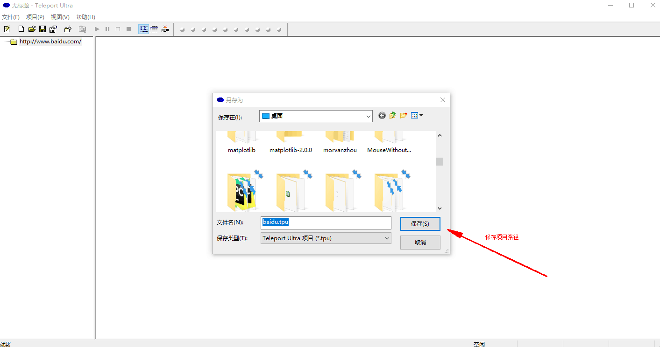Go back using the dialog's back arrow
Viewport: 660px width, 347px height.
coord(382,115)
